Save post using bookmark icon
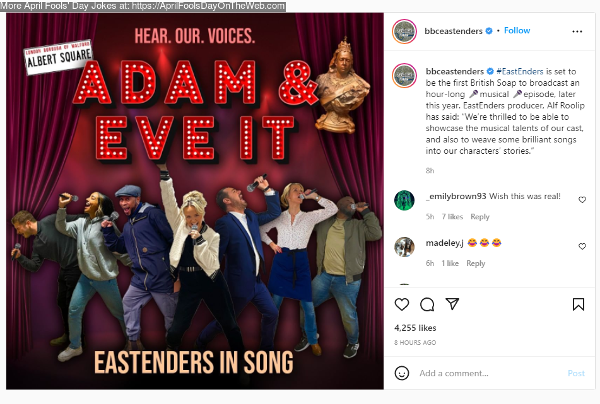Viewport: 600px width, 404px height. click(578, 304)
